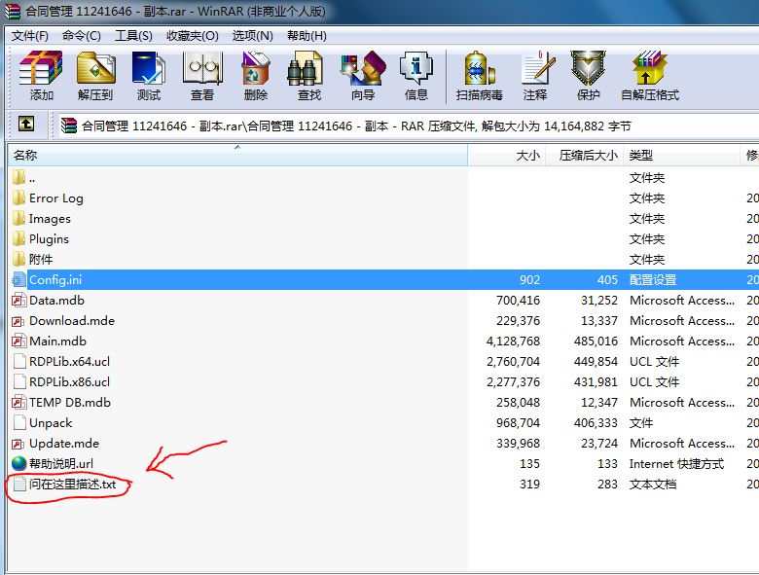759x575 pixels.
Task: Click the Config.ini file icon
Action: (x=18, y=279)
